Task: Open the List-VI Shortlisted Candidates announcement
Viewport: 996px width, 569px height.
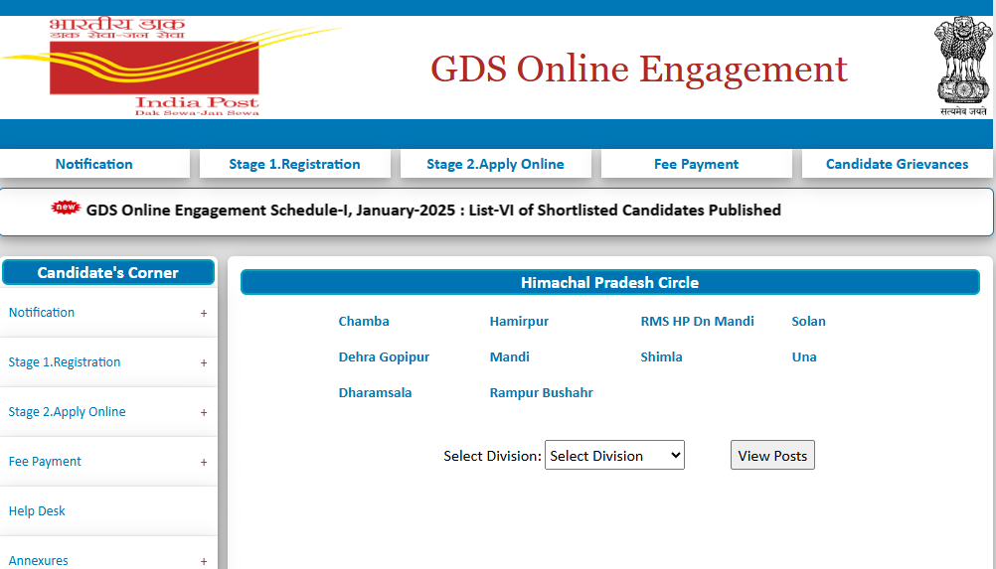Action: (433, 211)
